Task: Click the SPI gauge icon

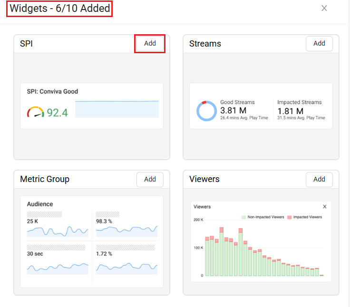Action: pos(36,112)
